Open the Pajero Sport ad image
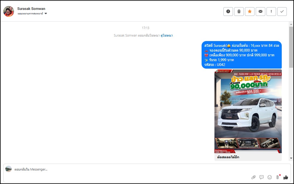This screenshot has height=184, width=294. [248, 111]
